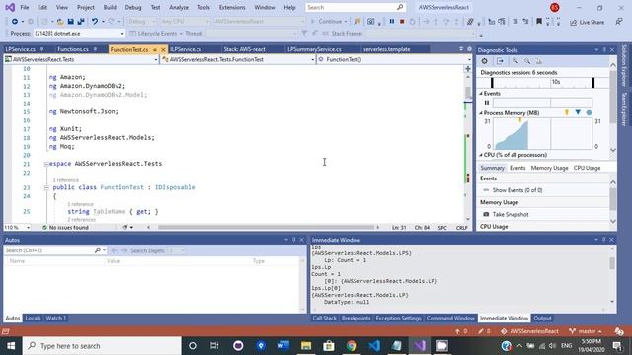Click the Take Snapshot link
The height and width of the screenshot is (355, 632).
point(511,215)
